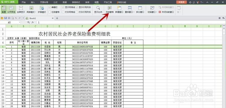Click fx insert function icon
This screenshot has height=108, width=226.
click(33, 23)
